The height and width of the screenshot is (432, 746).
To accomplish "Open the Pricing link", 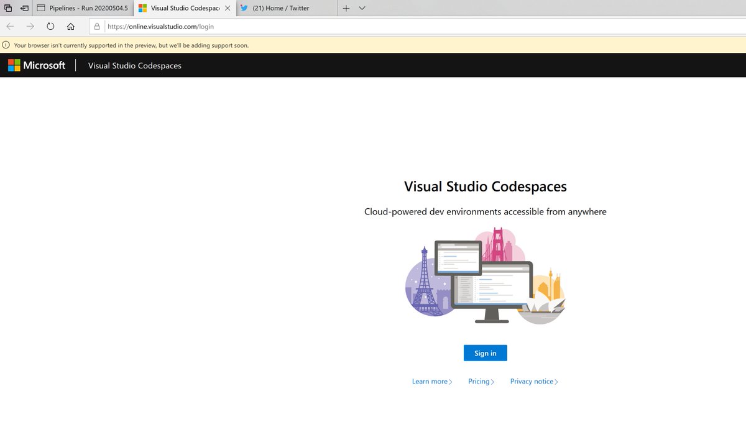I will point(481,382).
